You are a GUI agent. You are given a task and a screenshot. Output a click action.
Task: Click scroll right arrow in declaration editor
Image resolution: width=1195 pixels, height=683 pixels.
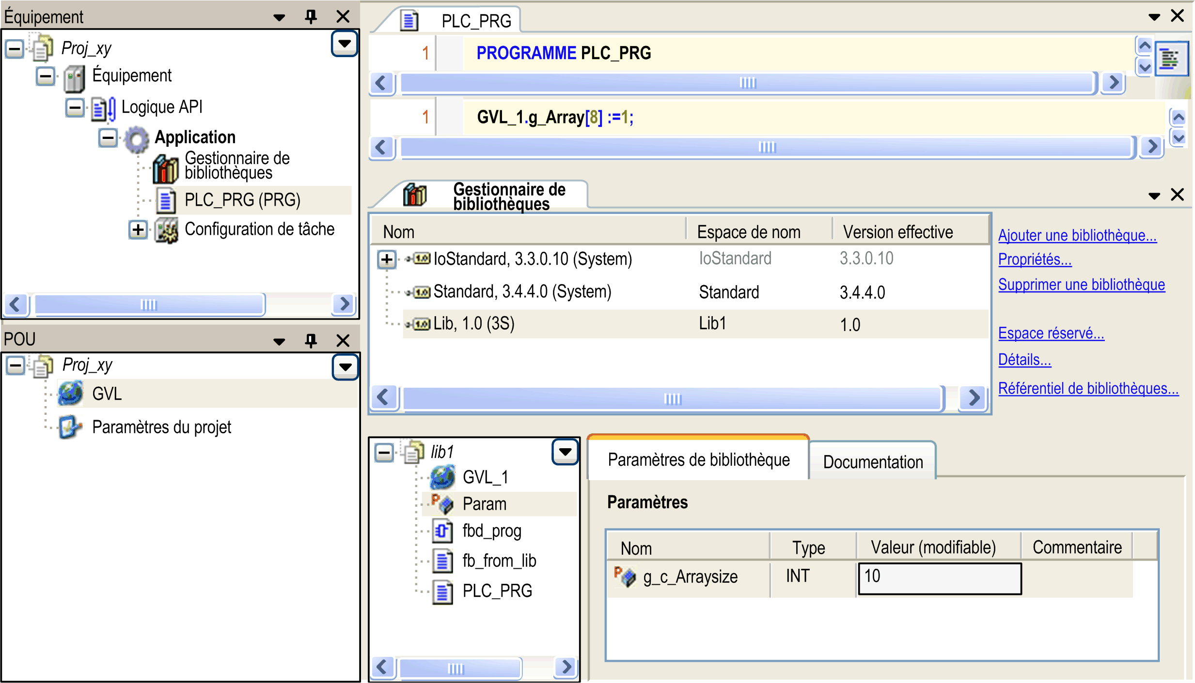click(1114, 83)
